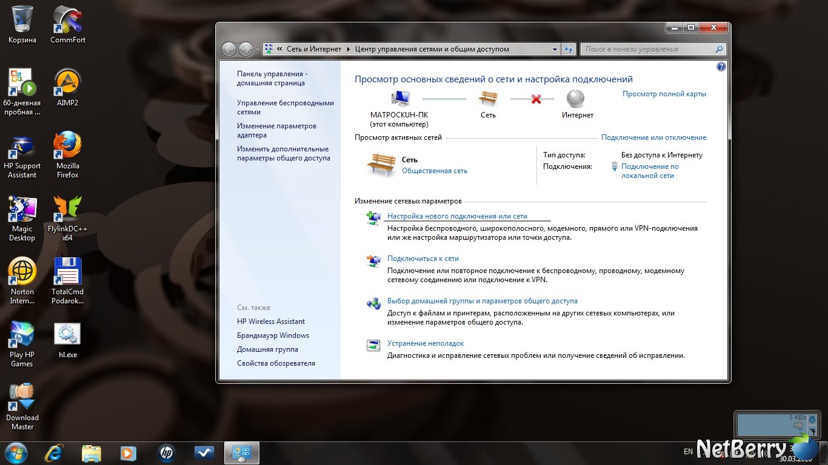Screen dimensions: 828x465
Task: Click the homegroup selection icon
Action: (373, 303)
